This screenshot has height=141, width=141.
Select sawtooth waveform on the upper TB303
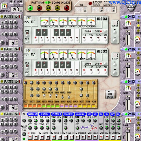pyautogui.click(x=27, y=22)
